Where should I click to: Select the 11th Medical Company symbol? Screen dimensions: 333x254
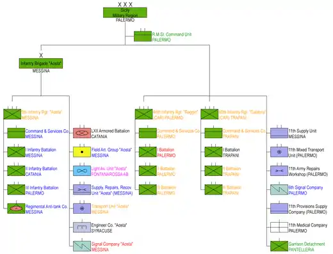pyautogui.click(x=279, y=227)
